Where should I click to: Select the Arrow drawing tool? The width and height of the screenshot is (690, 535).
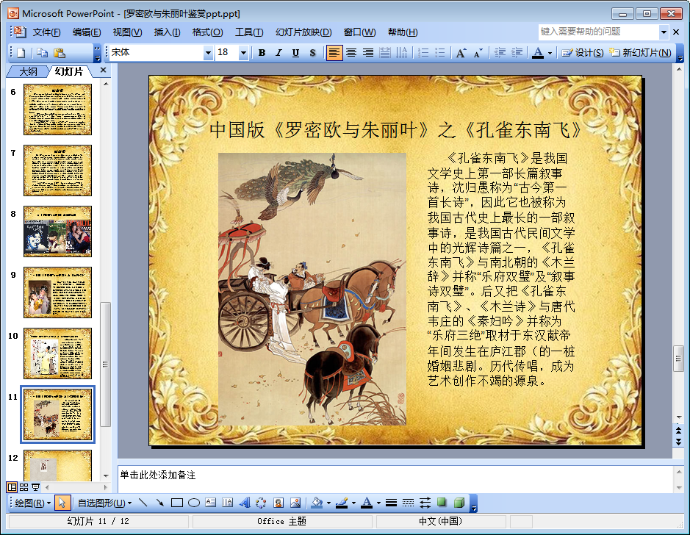(159, 503)
